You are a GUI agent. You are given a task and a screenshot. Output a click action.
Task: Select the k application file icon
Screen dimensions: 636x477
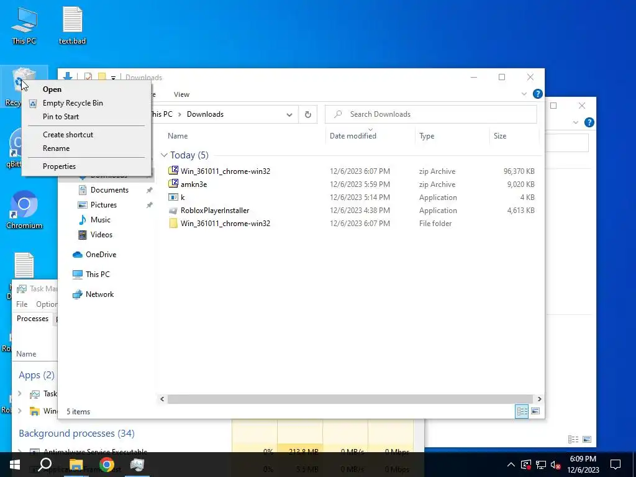point(173,197)
